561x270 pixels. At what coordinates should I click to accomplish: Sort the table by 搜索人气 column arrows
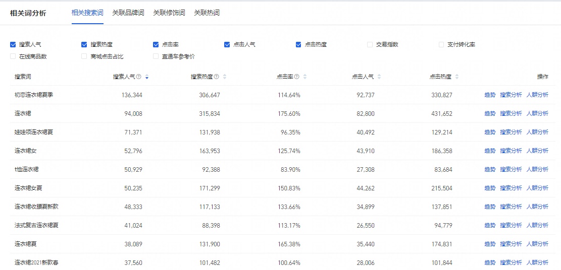(146, 77)
